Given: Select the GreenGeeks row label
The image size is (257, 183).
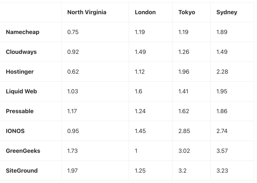Looking at the screenshot, I should tap(23, 151).
